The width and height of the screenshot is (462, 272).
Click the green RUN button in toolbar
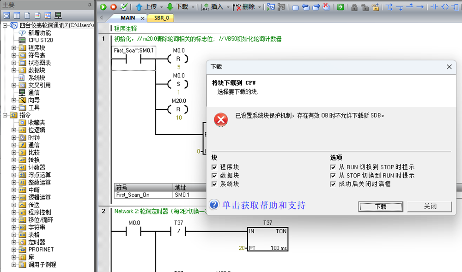(103, 7)
